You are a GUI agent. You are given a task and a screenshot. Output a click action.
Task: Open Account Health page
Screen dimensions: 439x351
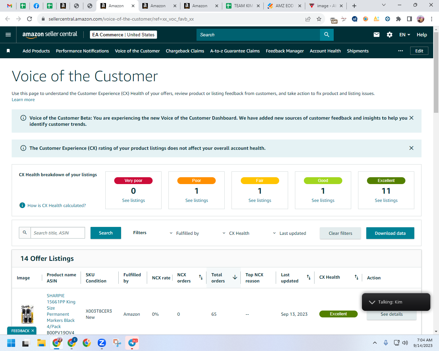pyautogui.click(x=325, y=51)
